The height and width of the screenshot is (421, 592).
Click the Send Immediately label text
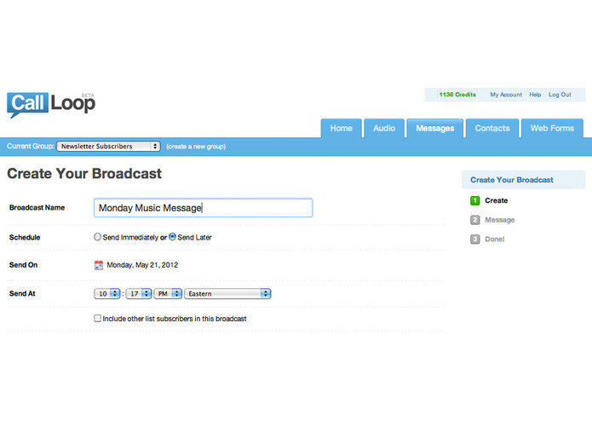coord(130,238)
